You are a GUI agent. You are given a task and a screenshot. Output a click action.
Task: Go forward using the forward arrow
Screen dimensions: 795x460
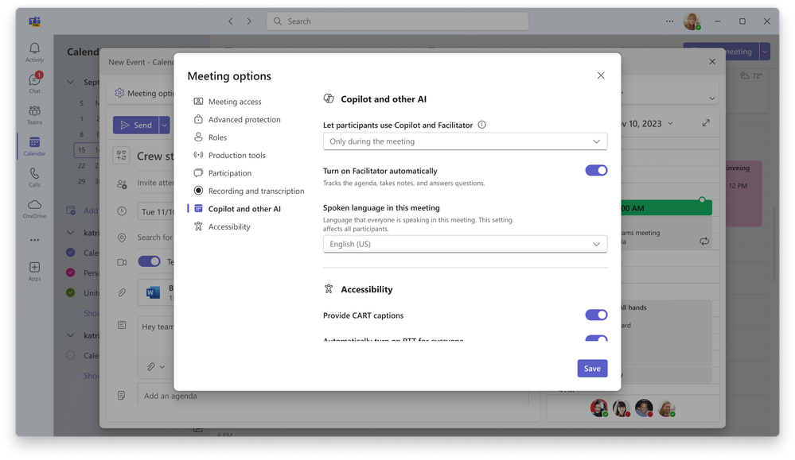tap(249, 21)
